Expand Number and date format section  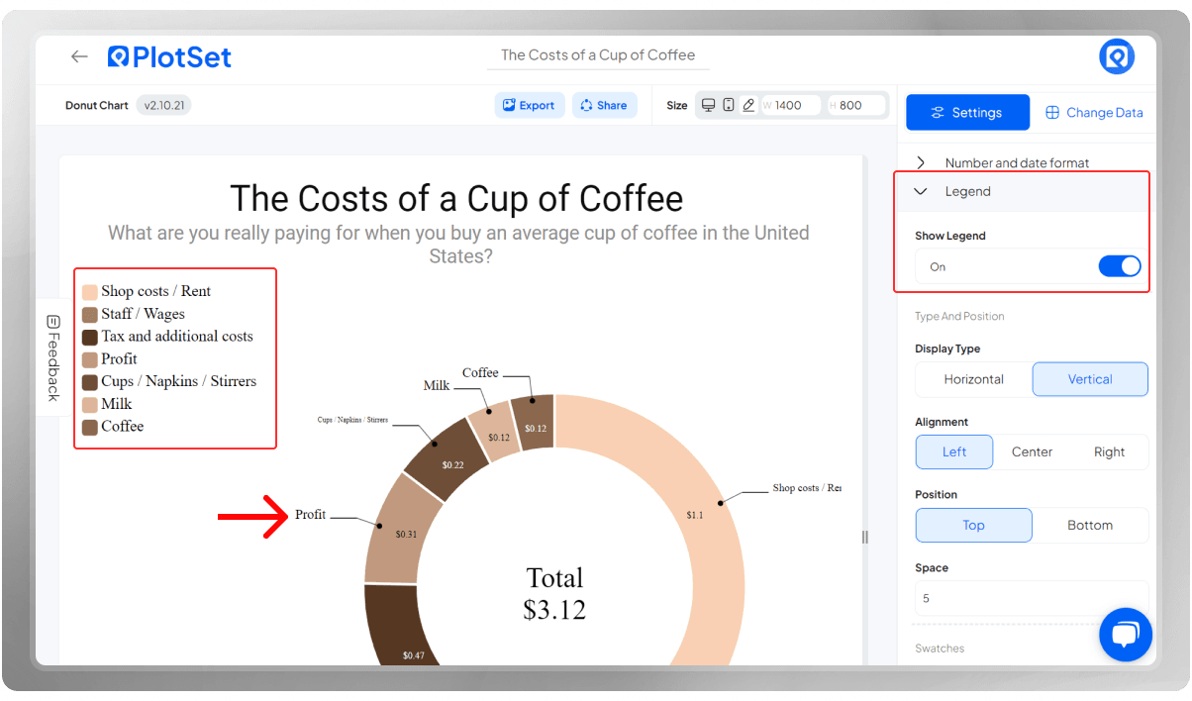(x=1025, y=162)
